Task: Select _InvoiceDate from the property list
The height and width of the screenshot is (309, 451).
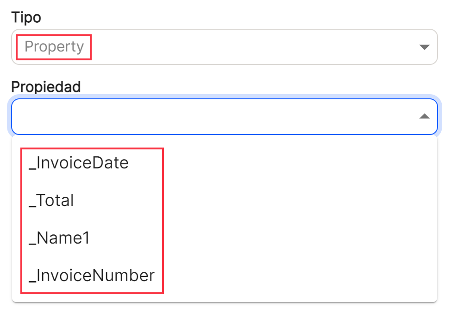Action: [x=225, y=163]
